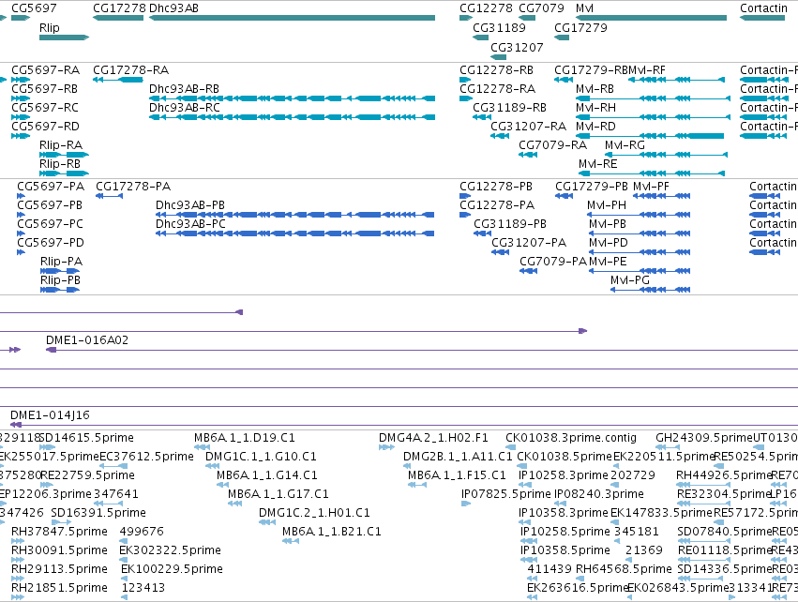The image size is (798, 602).
Task: Click the CG5697-PD label
Action: pyautogui.click(x=51, y=242)
